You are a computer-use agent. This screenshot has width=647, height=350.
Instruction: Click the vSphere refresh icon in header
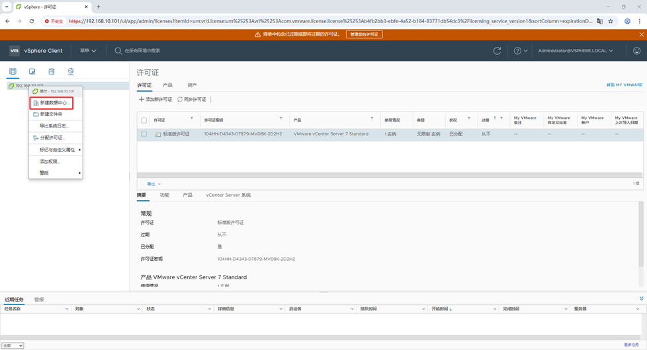point(497,51)
